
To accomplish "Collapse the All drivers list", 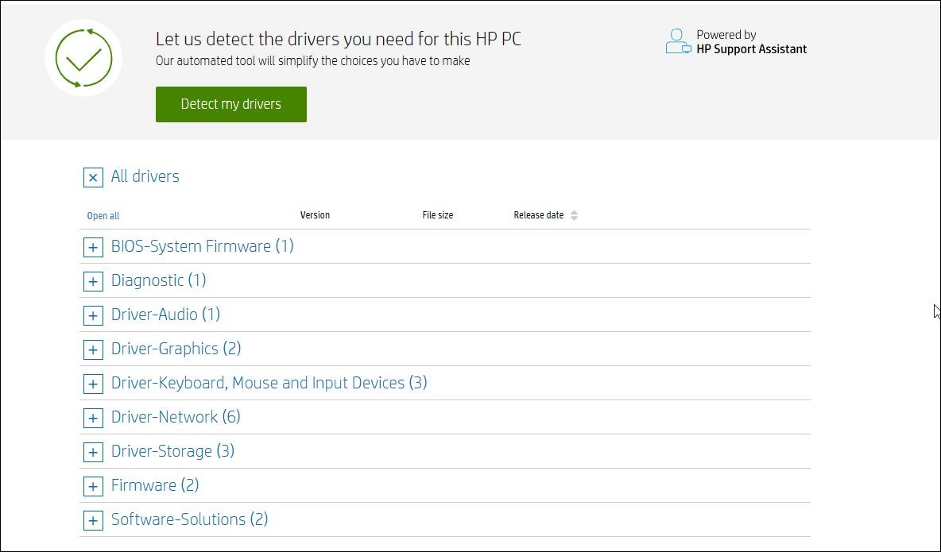I will [x=93, y=177].
